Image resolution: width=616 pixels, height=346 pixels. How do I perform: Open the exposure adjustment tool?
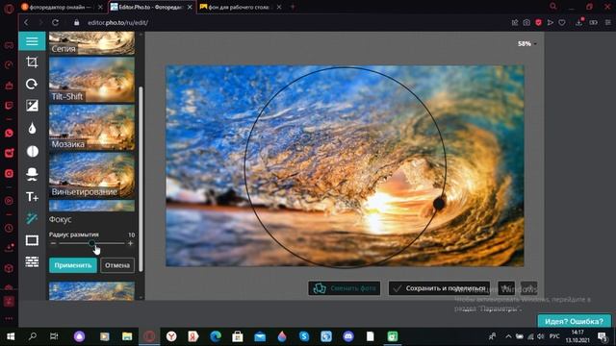(x=32, y=106)
